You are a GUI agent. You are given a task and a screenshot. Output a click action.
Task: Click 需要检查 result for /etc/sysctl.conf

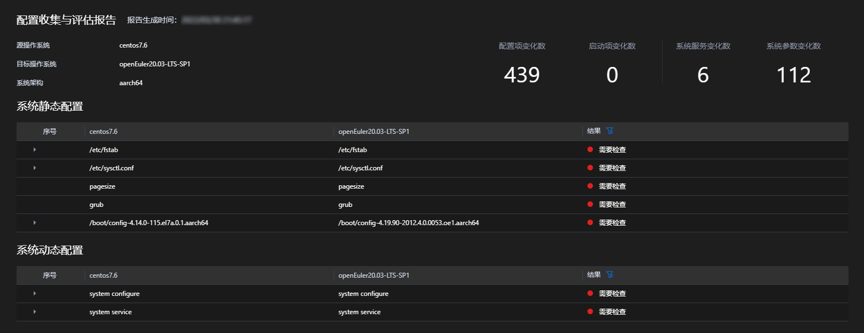612,168
